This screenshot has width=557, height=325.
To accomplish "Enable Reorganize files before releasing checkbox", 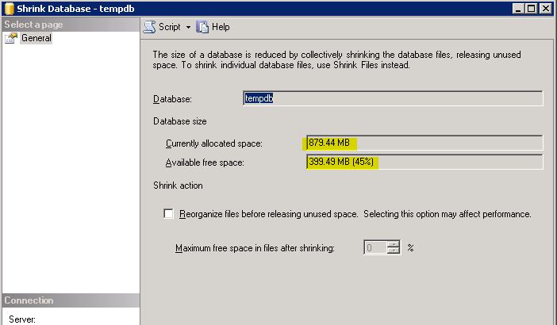I will [x=168, y=214].
